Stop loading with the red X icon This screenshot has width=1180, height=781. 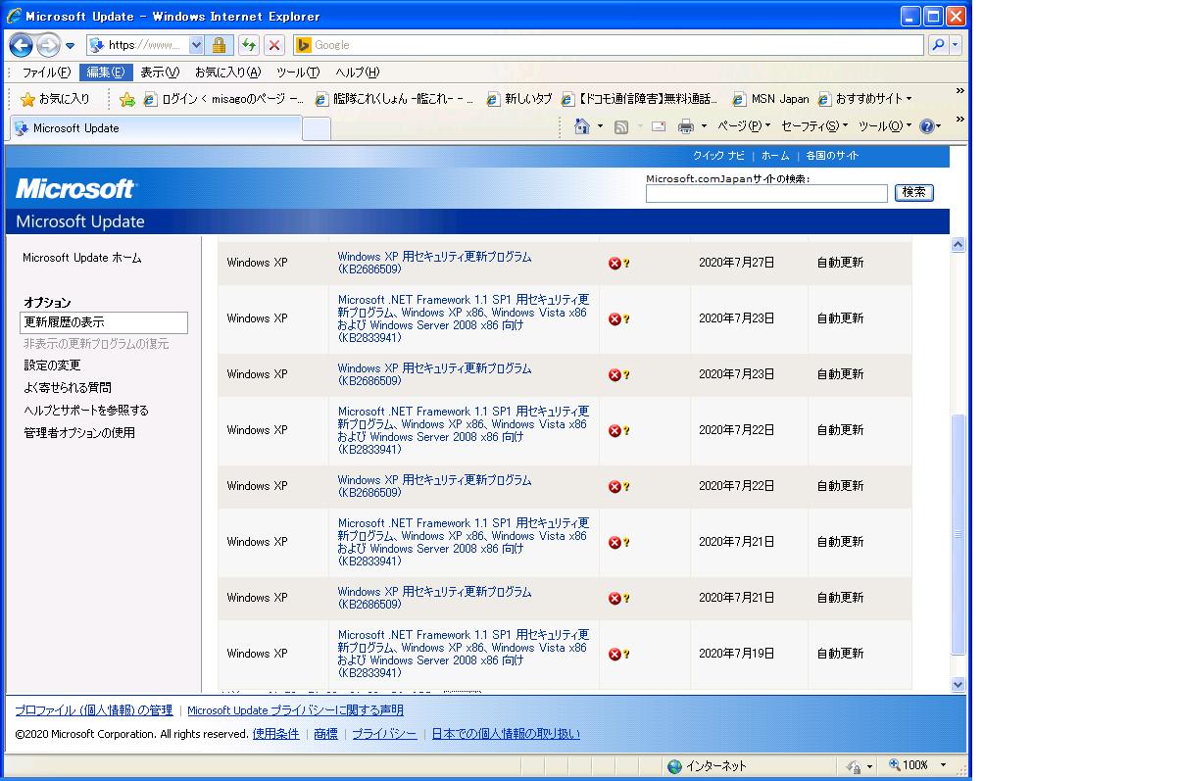(274, 45)
